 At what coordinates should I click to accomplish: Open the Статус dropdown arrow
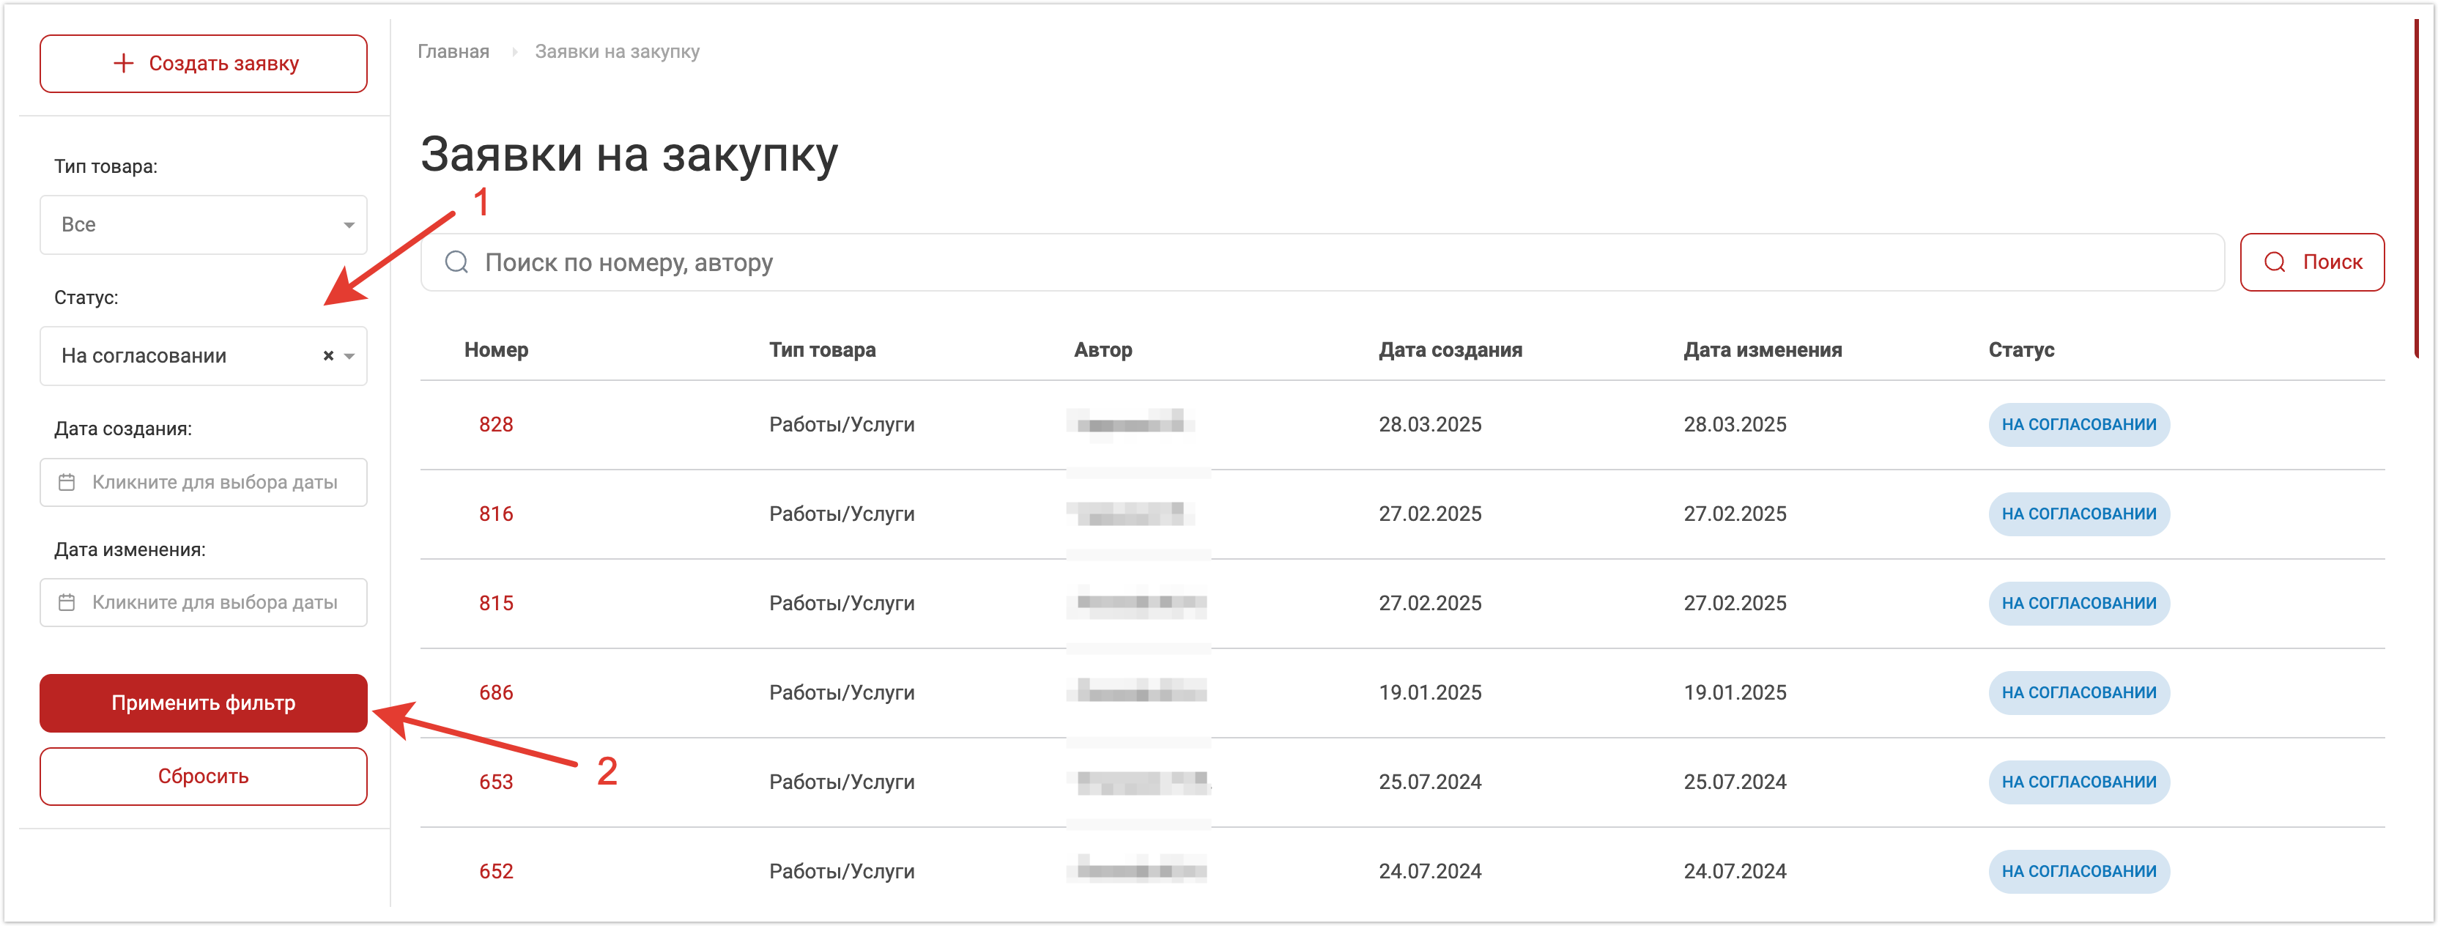click(x=349, y=356)
